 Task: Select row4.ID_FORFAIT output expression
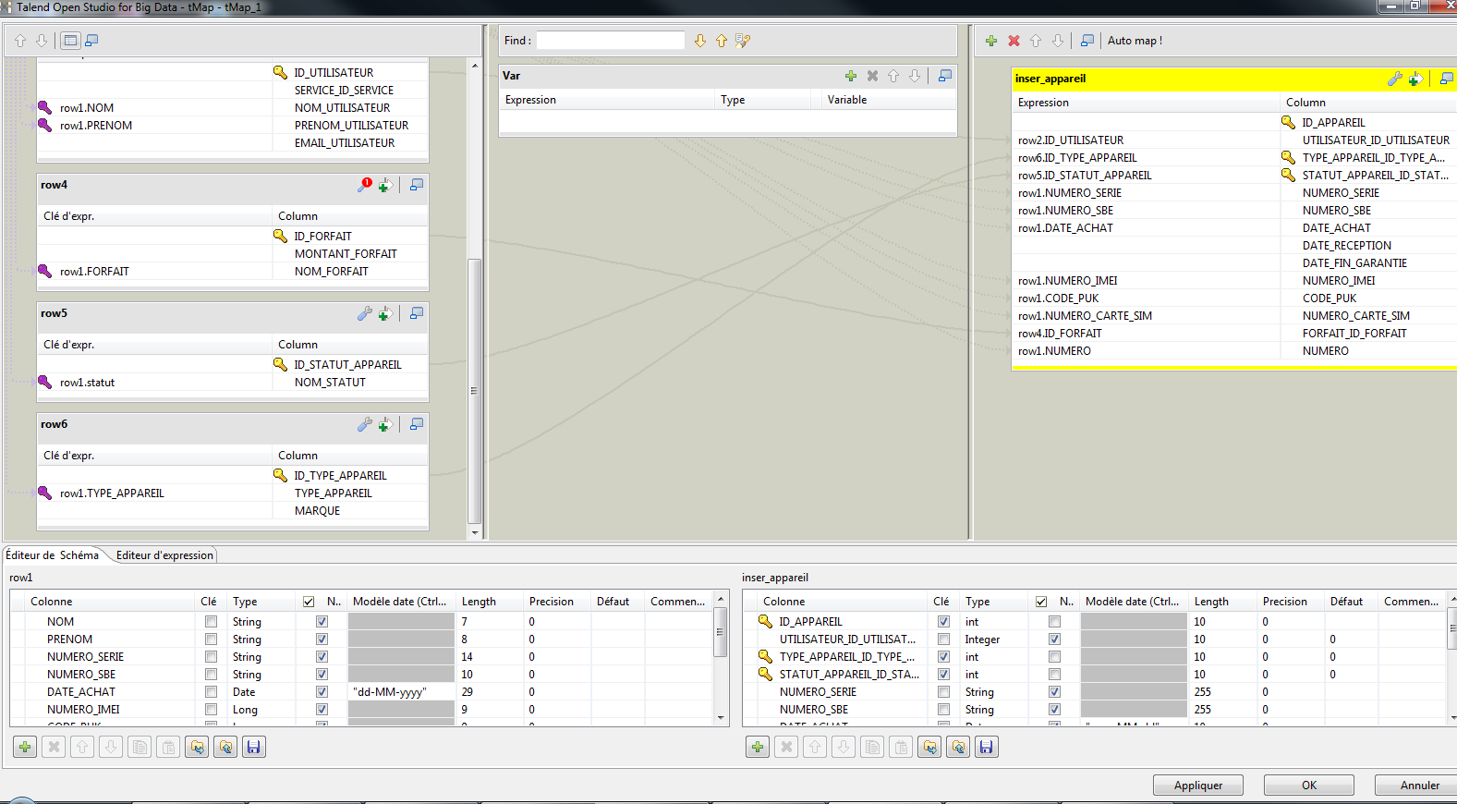click(x=1060, y=334)
